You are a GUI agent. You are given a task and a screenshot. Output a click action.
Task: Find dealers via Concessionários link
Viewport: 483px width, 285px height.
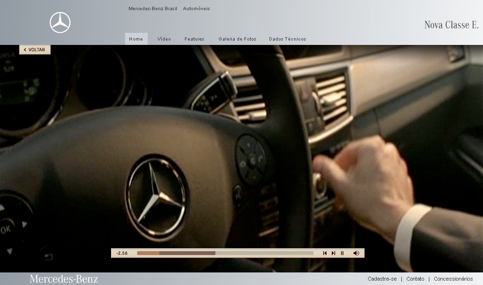point(453,279)
